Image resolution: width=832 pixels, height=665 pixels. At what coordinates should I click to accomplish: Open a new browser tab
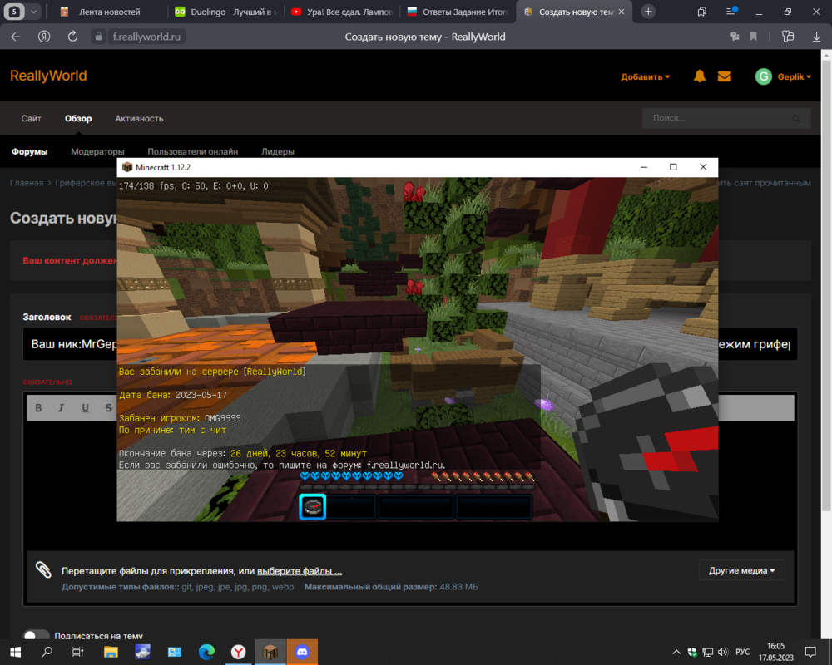[648, 12]
